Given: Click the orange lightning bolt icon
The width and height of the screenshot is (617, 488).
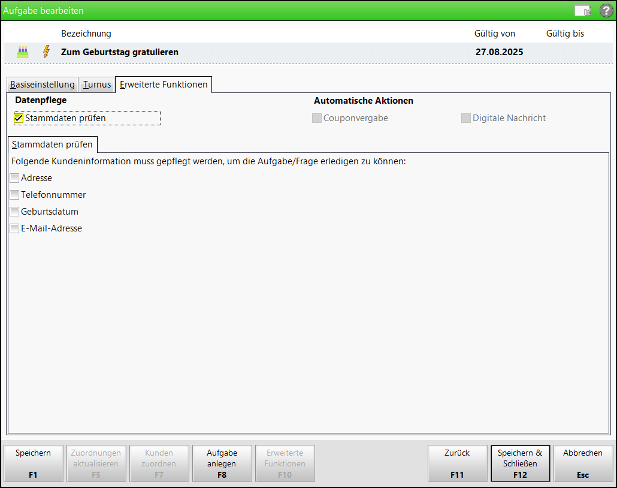Looking at the screenshot, I should 46,52.
